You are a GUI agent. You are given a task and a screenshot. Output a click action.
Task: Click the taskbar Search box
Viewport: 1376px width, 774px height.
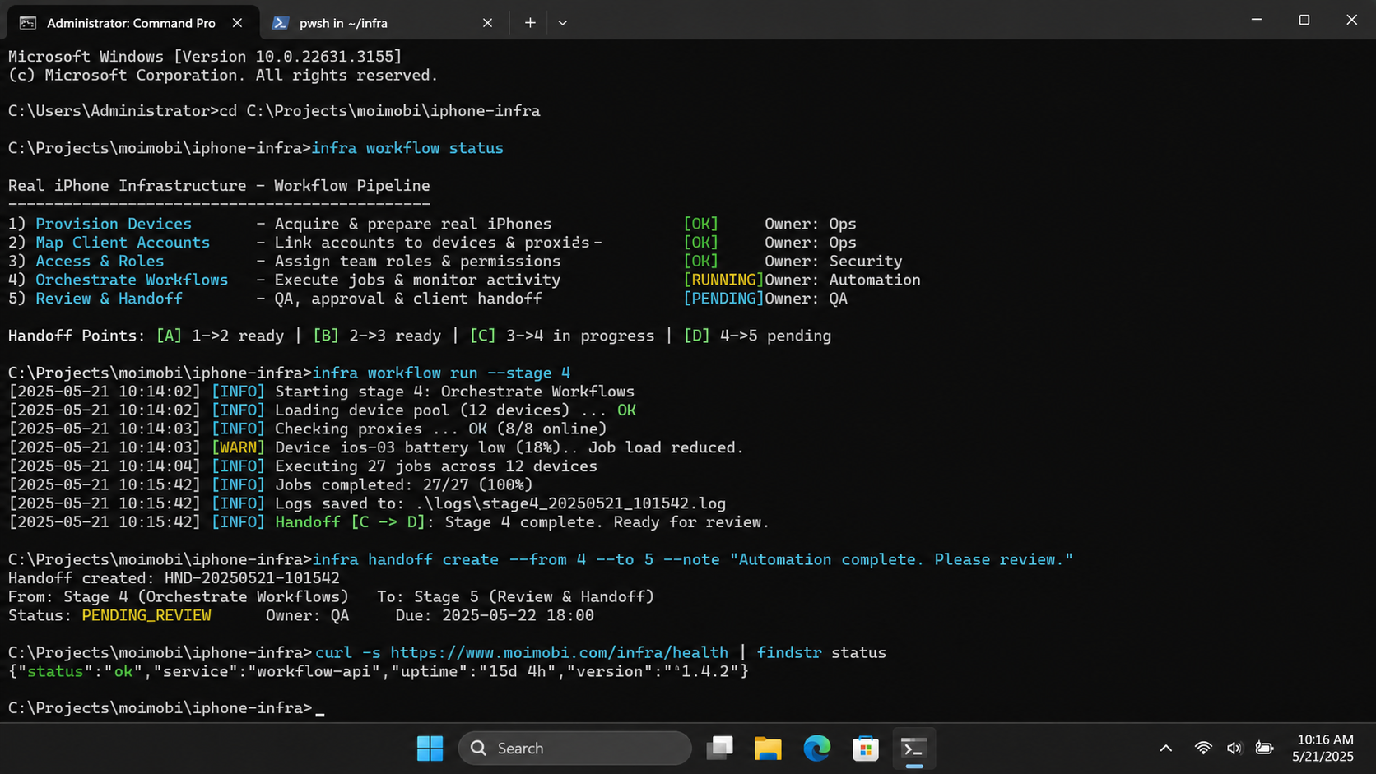click(574, 749)
